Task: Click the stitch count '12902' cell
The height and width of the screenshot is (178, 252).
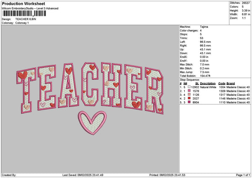Action: tap(195, 87)
